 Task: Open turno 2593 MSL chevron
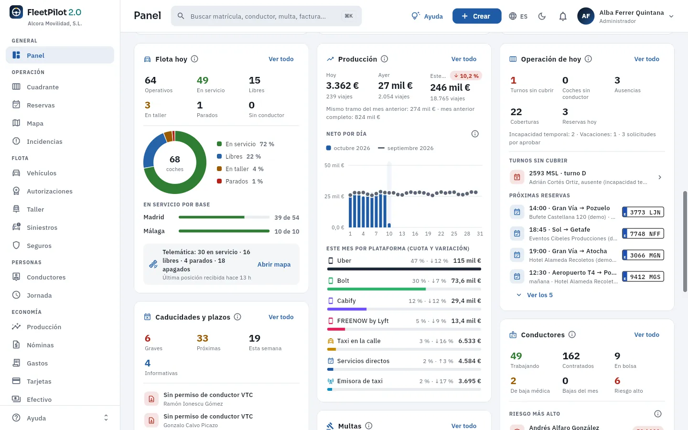660,177
